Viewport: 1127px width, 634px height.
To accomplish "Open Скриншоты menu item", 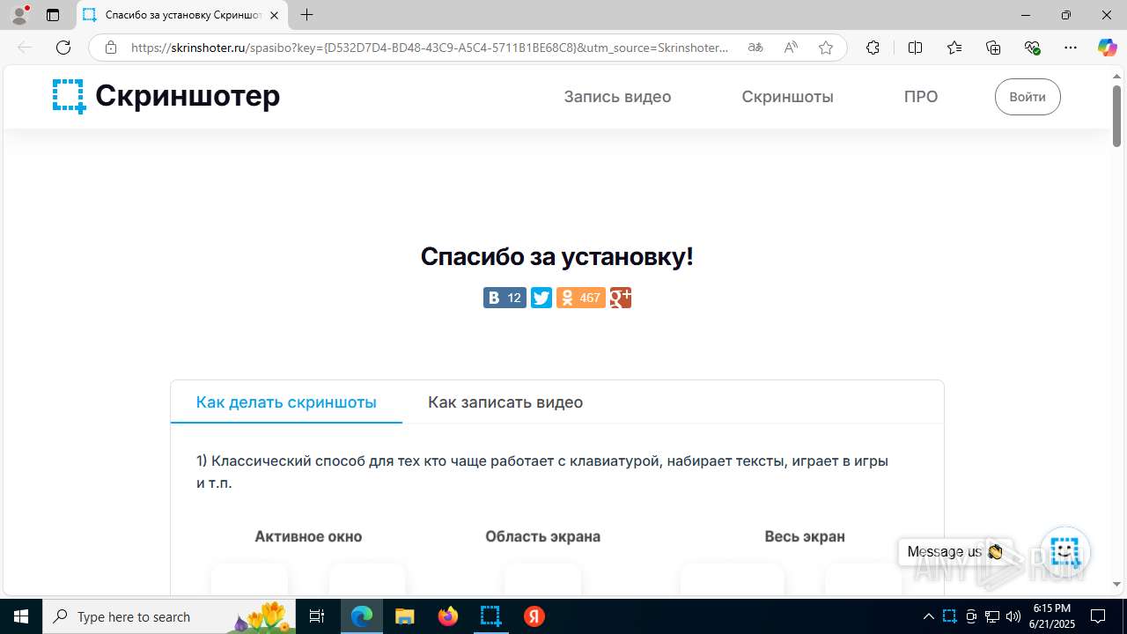I will tap(787, 97).
